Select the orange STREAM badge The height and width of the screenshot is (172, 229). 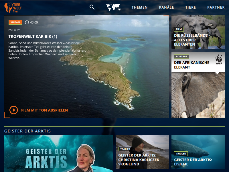pyautogui.click(x=15, y=22)
